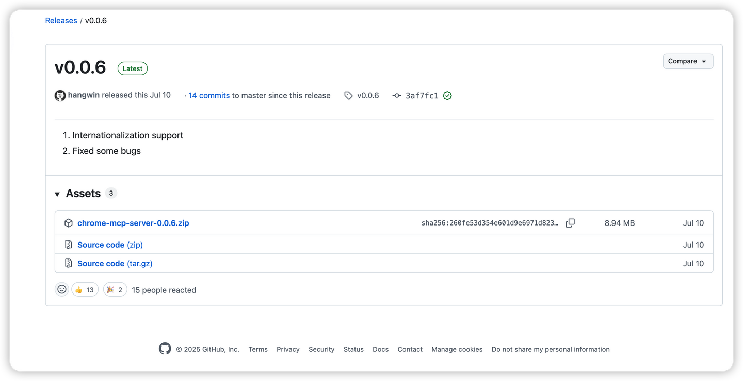Click the commit icon next to 3af7fc1
Viewport: 743px width, 381px height.
(396, 95)
